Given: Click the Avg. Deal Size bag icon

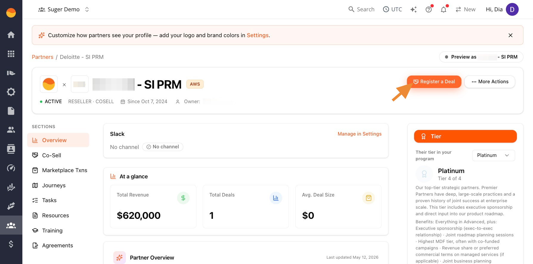Looking at the screenshot, I should click(x=368, y=198).
